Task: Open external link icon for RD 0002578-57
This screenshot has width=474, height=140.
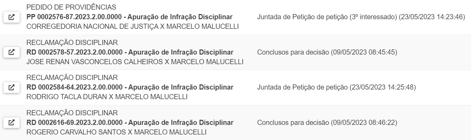Action: tap(11, 52)
